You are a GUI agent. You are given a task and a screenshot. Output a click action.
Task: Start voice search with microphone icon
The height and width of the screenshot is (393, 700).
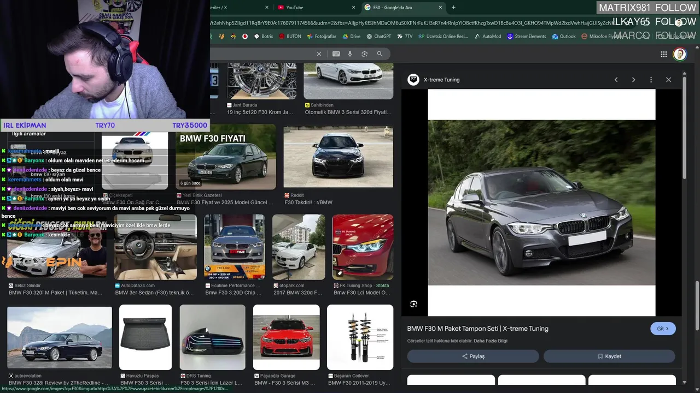[350, 53]
